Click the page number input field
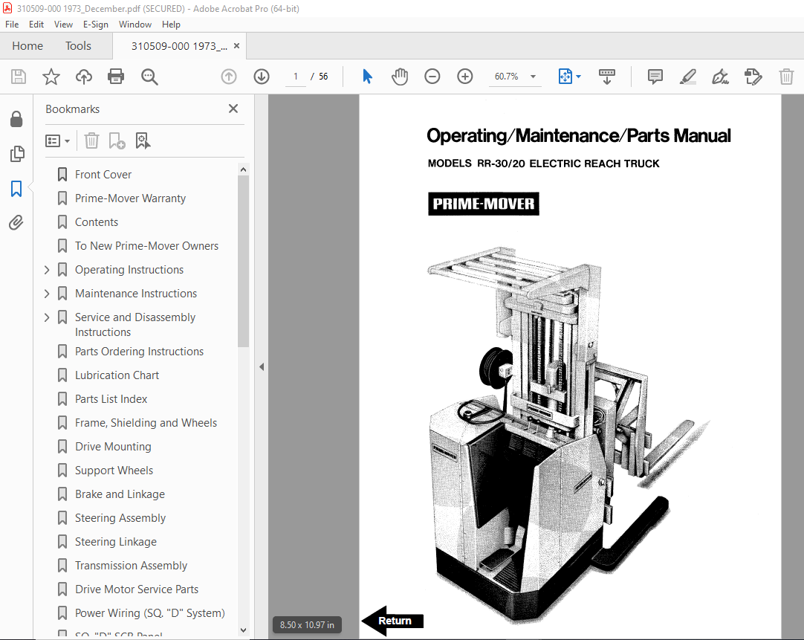The image size is (804, 640). 295,77
